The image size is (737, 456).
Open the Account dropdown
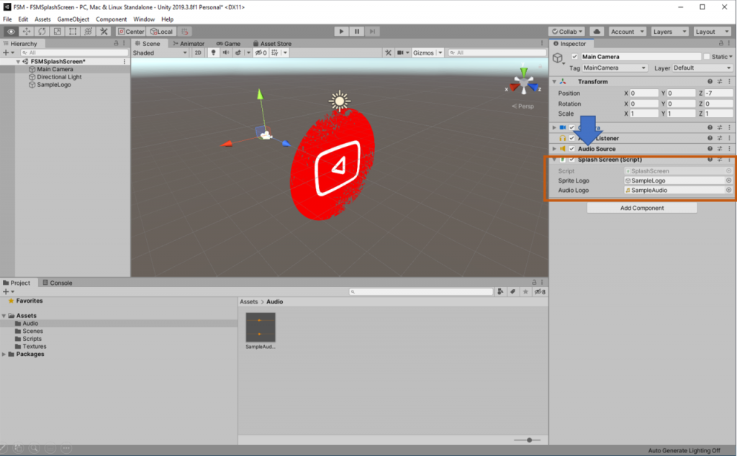coord(627,32)
